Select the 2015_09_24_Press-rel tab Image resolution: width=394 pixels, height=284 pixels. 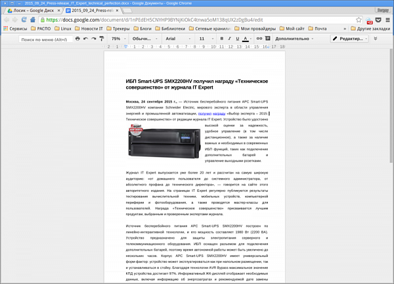point(92,11)
